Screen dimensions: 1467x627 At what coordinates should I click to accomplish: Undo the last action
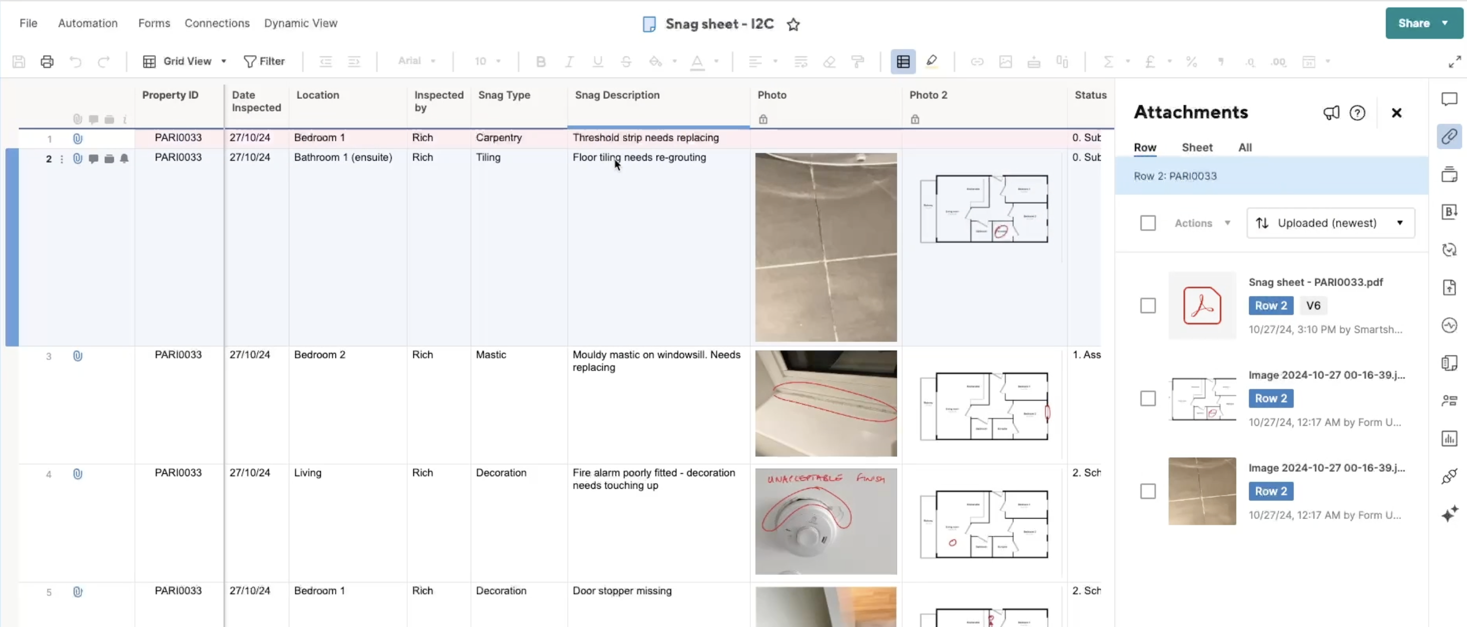pyautogui.click(x=75, y=61)
